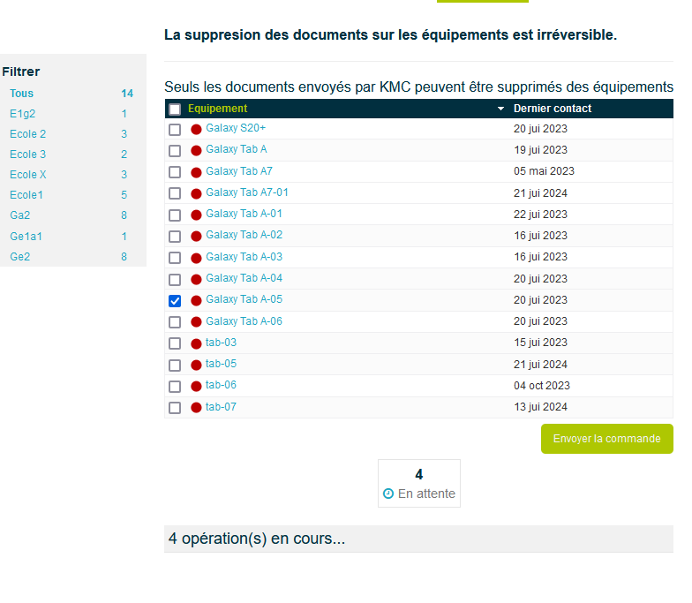Screen dimensions: 692x603
Task: Select the tab-06 checkbox
Action: coord(175,387)
